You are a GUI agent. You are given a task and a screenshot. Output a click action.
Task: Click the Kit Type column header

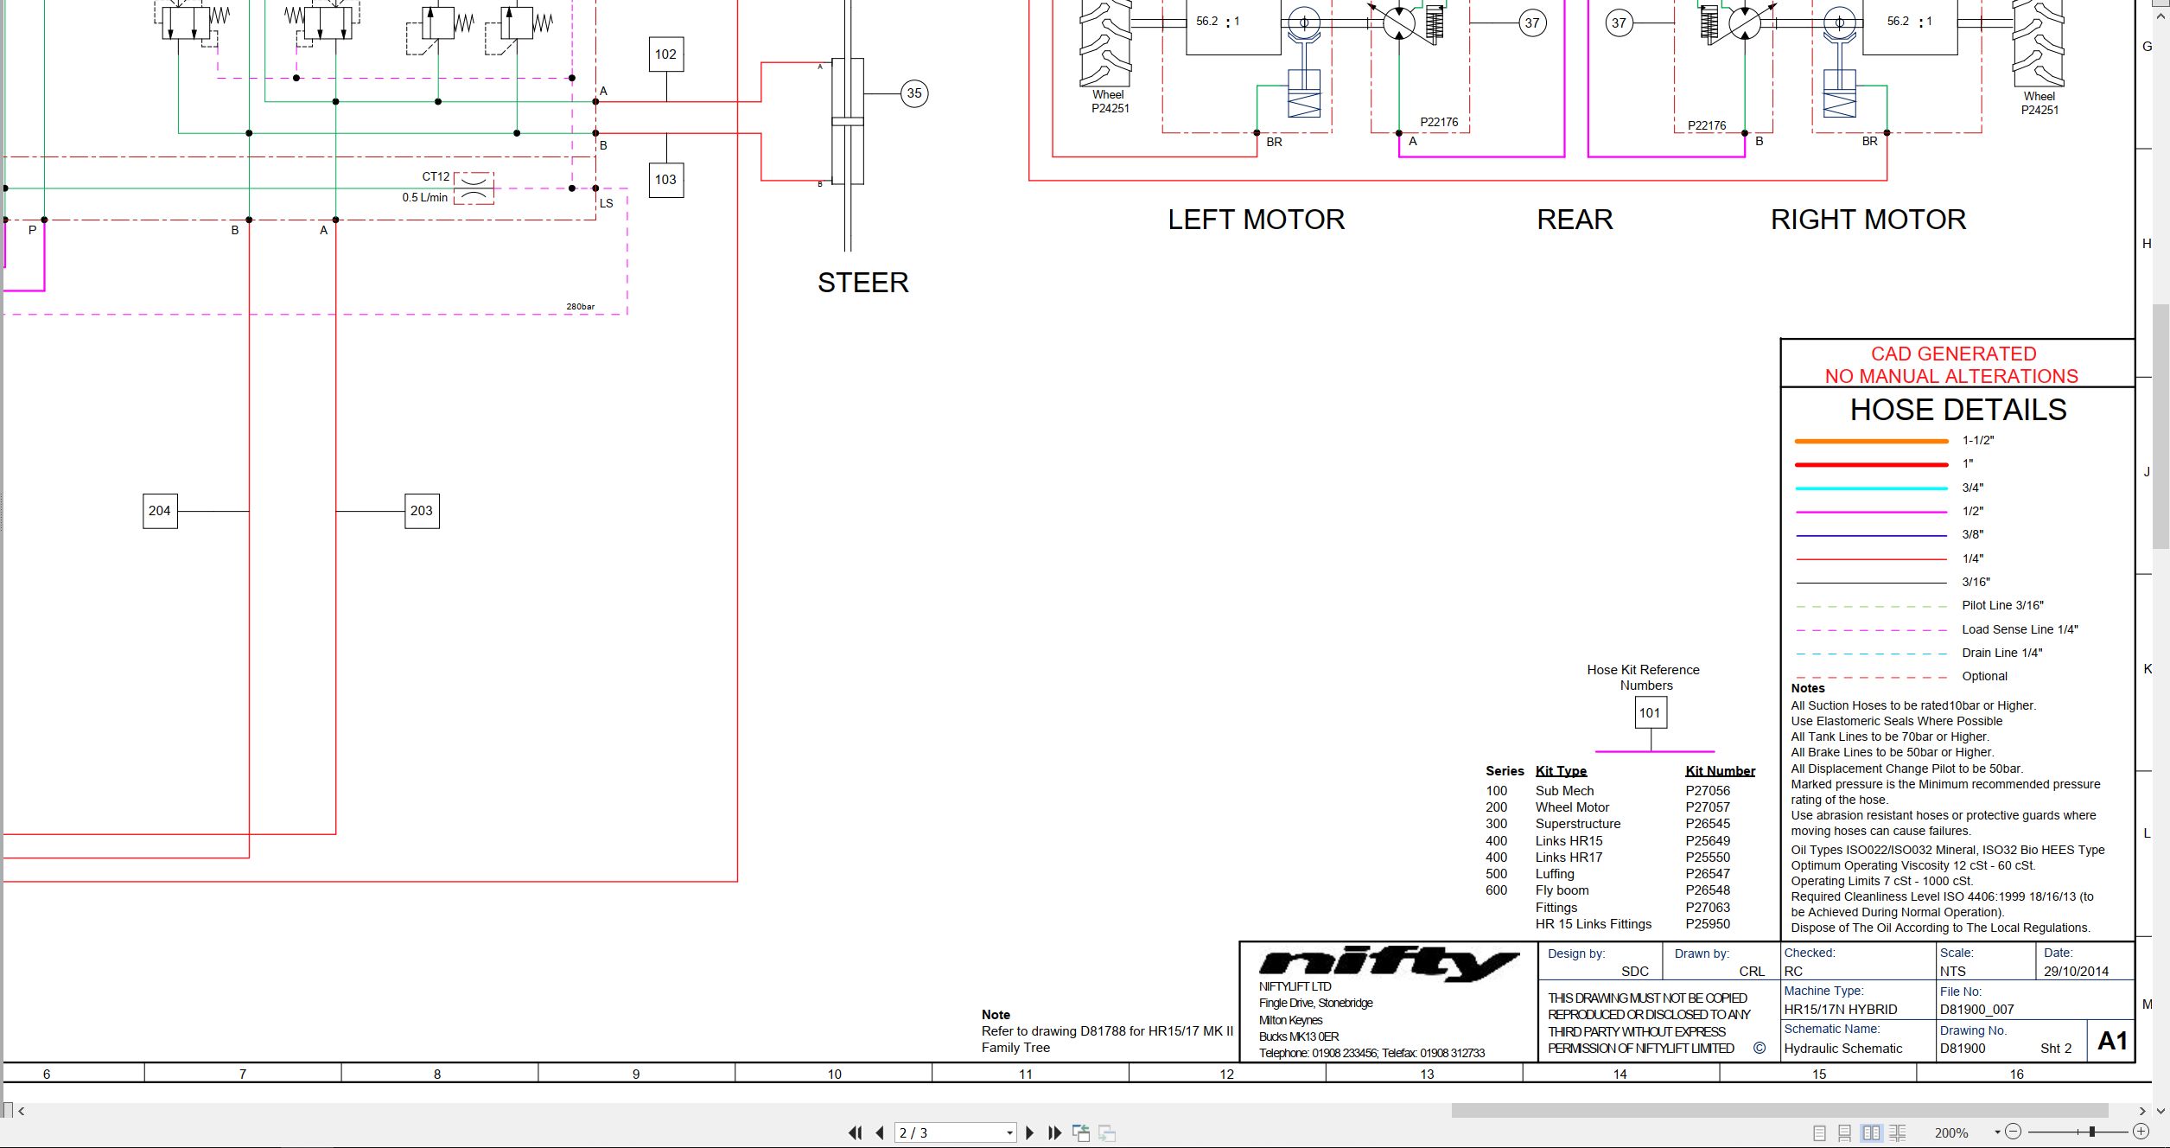[1561, 771]
